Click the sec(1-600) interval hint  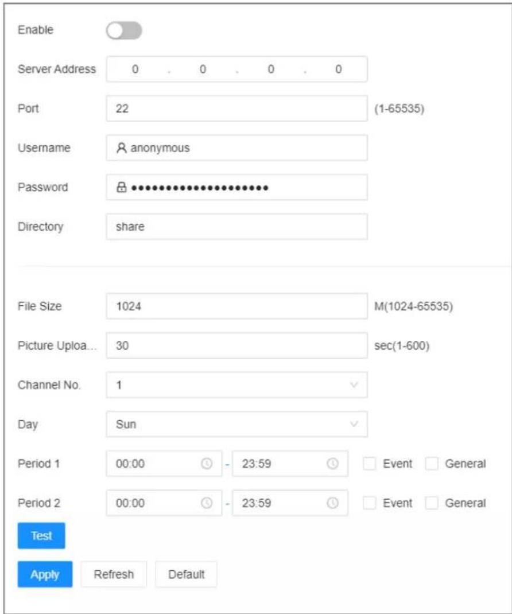402,345
